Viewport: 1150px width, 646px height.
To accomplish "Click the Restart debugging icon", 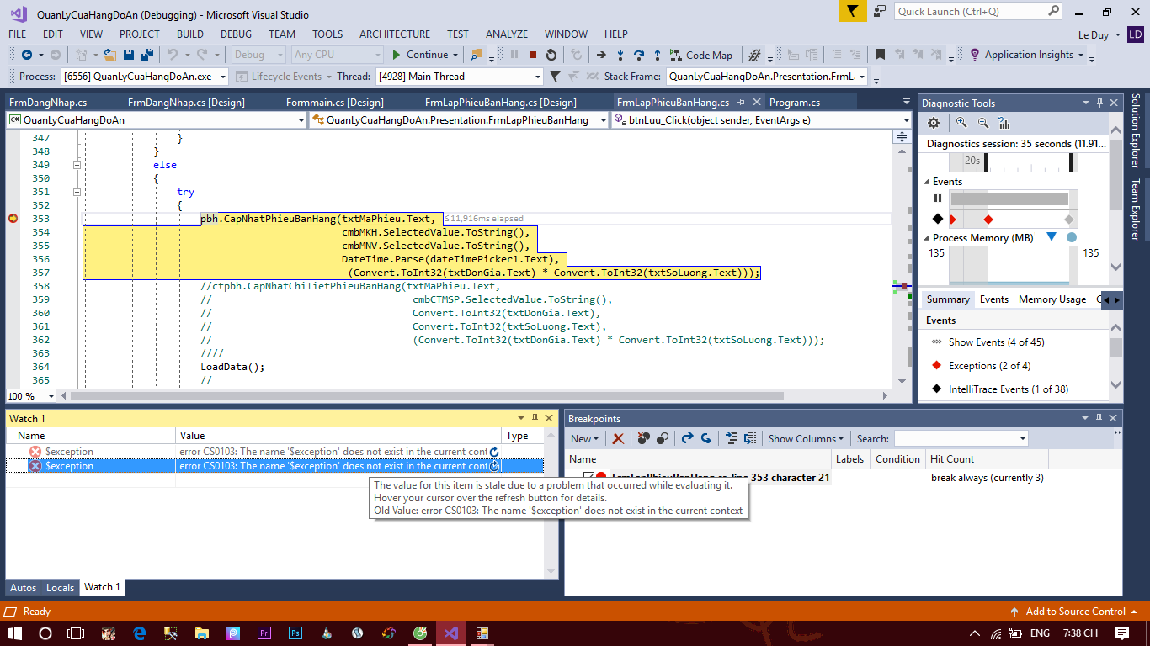I will coord(551,55).
